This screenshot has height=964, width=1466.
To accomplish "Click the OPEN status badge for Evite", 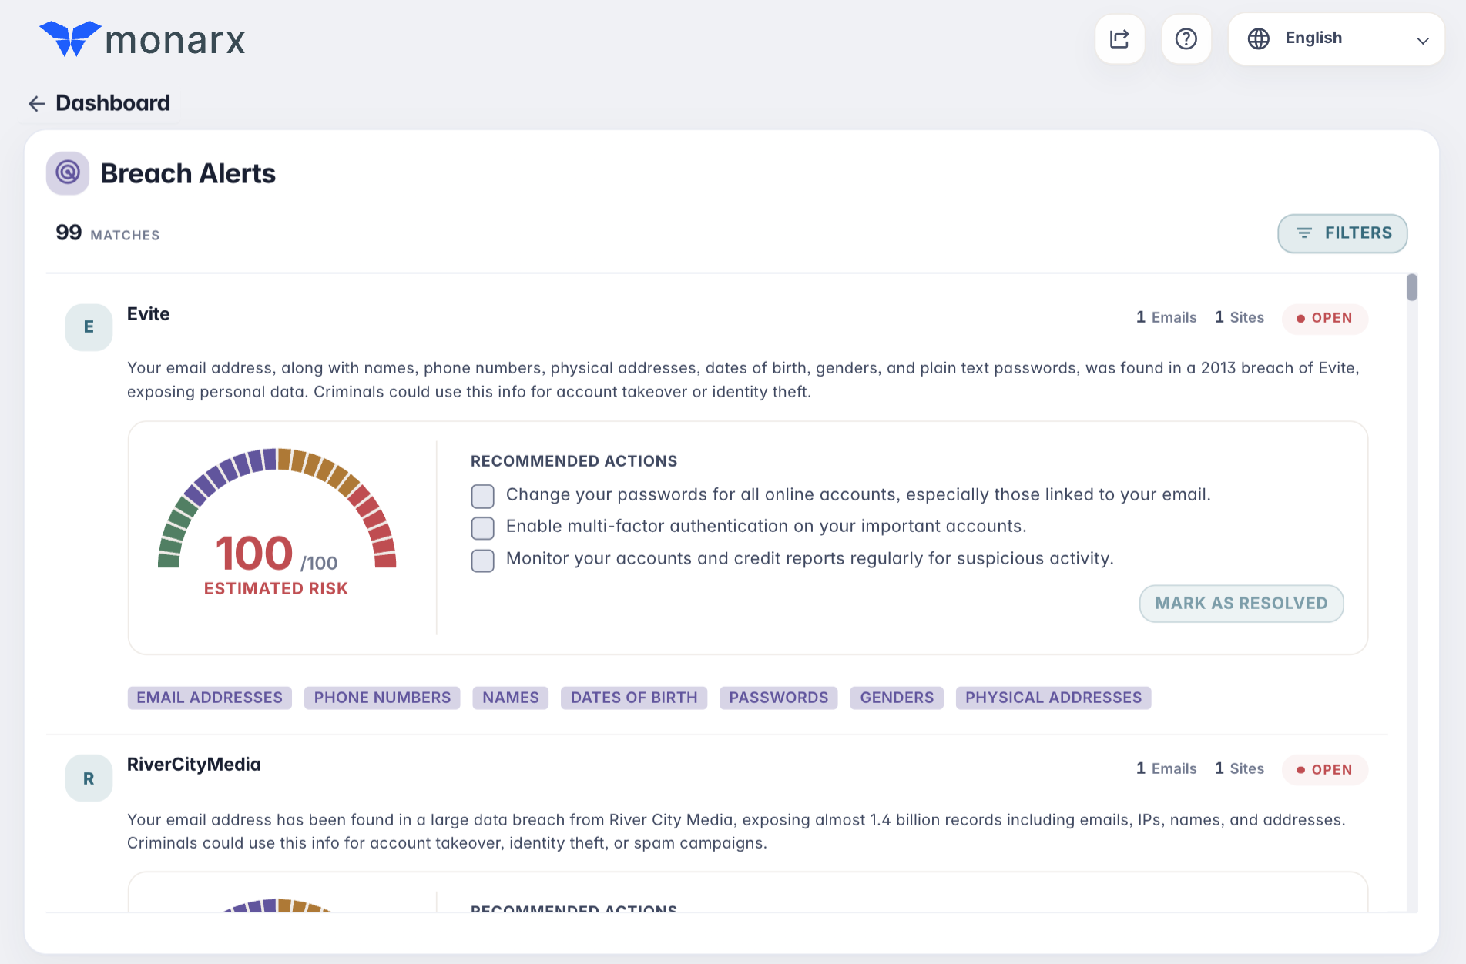I will [x=1325, y=318].
